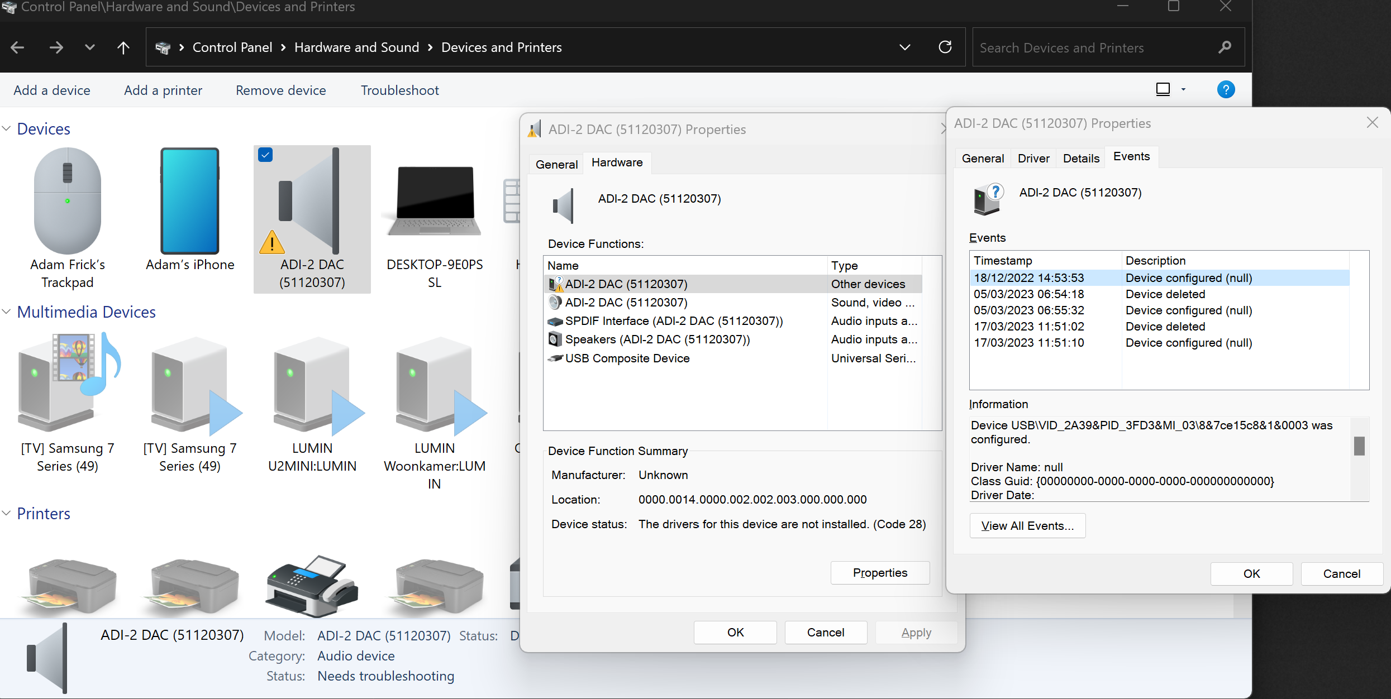
Task: Click the Timestamp column header
Action: click(1046, 261)
